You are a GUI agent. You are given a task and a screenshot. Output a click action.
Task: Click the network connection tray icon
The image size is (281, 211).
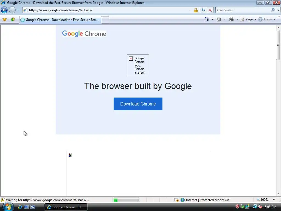pyautogui.click(x=255, y=207)
